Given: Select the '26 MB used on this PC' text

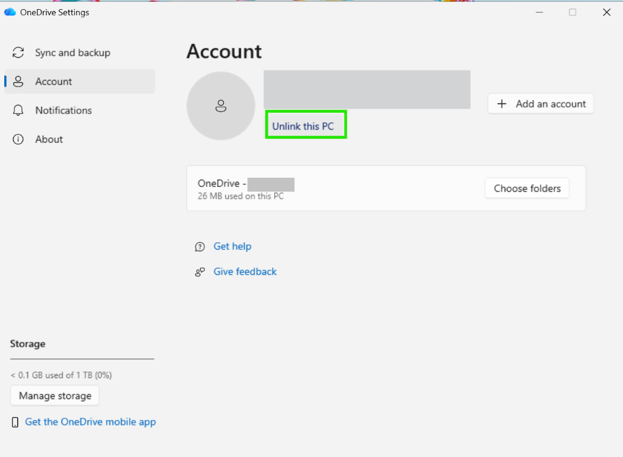Looking at the screenshot, I should click(x=241, y=197).
